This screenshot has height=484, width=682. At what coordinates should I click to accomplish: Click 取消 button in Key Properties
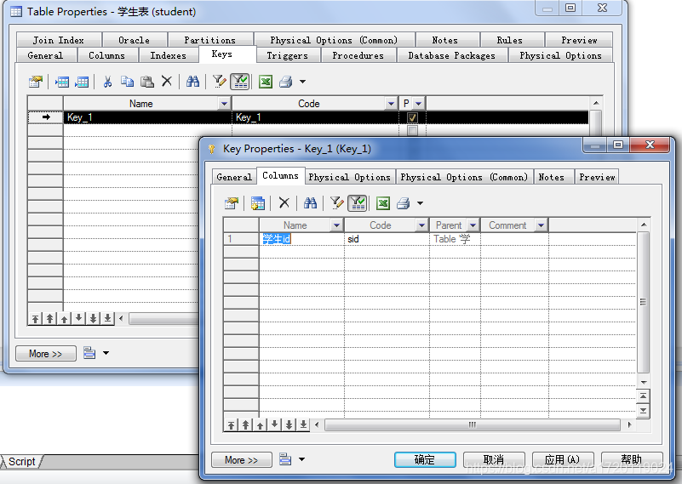[x=494, y=459]
